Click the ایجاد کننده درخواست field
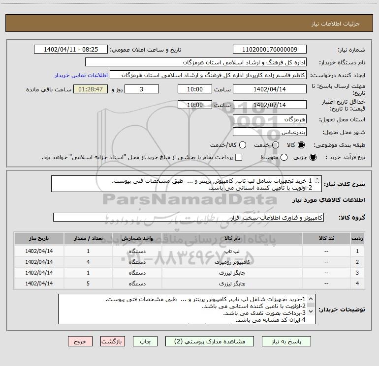Image resolution: width=379 pixels, height=366 pixels. coord(208,75)
